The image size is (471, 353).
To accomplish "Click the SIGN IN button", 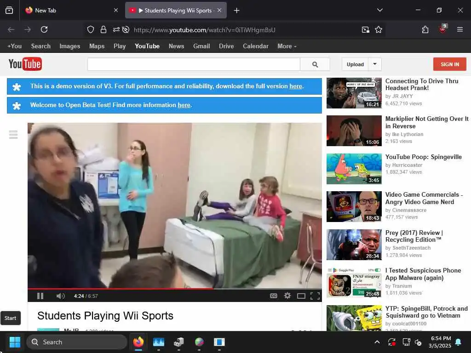I will click(450, 64).
